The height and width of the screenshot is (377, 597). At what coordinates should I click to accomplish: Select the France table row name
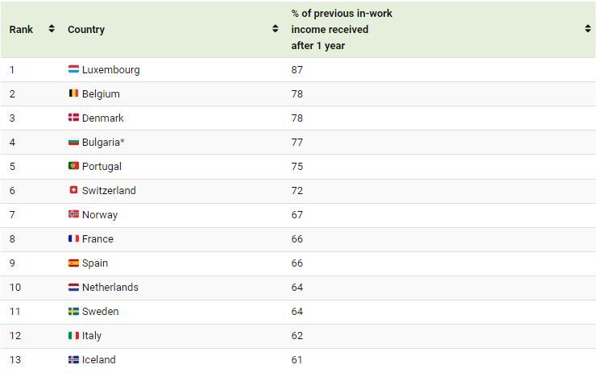pos(97,238)
